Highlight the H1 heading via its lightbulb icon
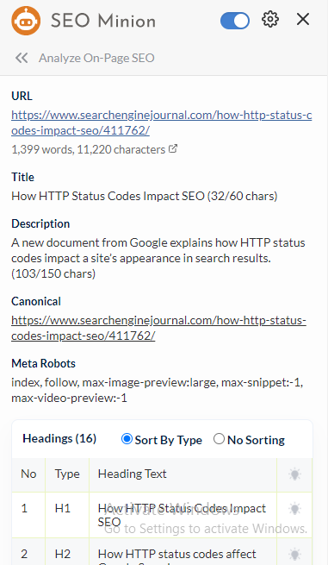Image resolution: width=328 pixels, height=565 pixels. pos(294,508)
